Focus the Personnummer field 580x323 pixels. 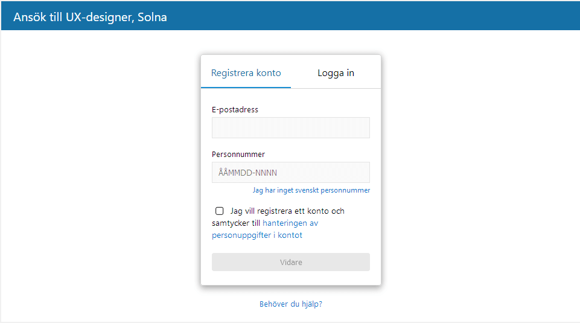point(291,173)
